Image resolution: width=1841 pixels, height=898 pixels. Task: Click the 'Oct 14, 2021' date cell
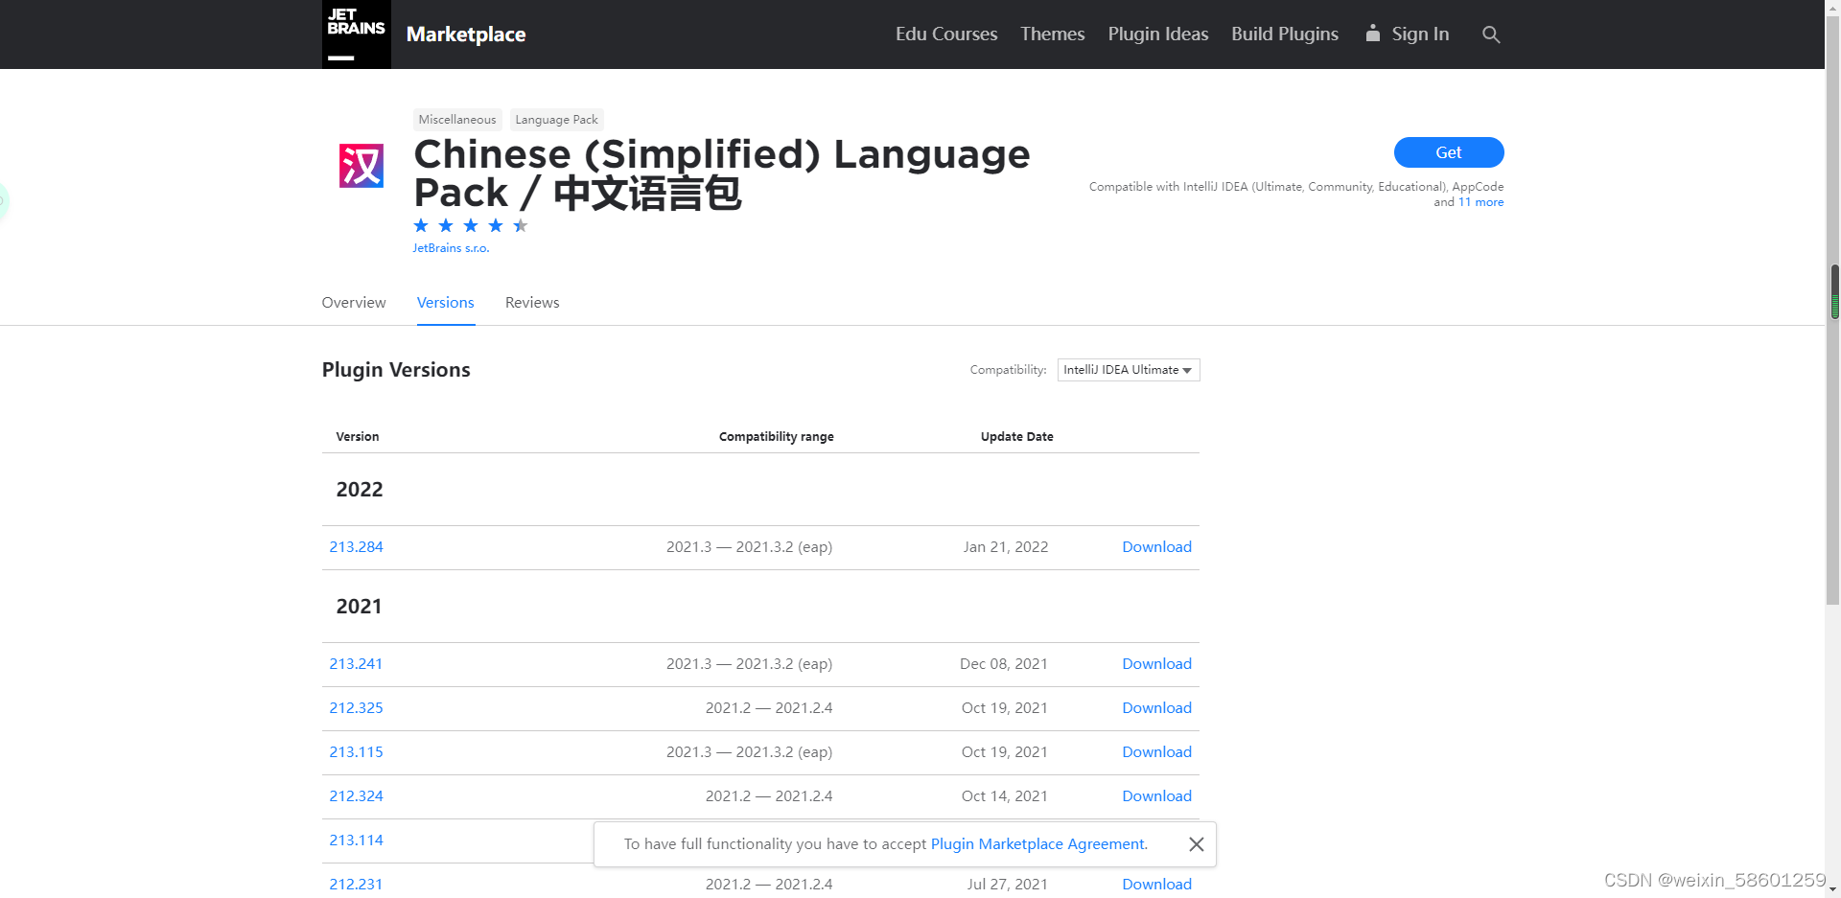tap(1005, 796)
